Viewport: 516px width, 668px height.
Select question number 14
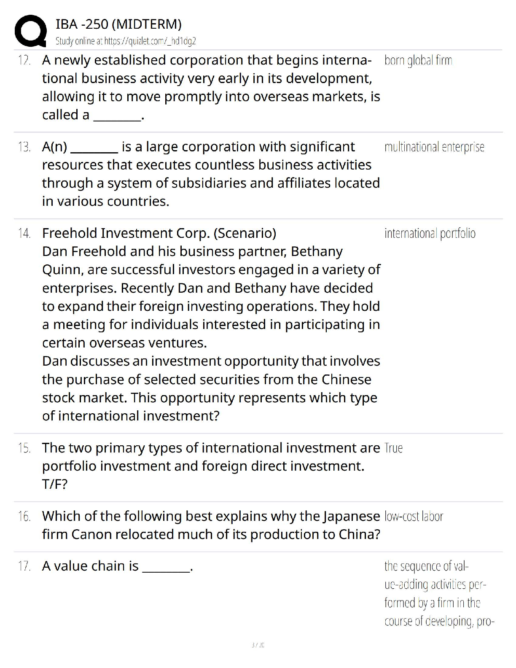[24, 233]
